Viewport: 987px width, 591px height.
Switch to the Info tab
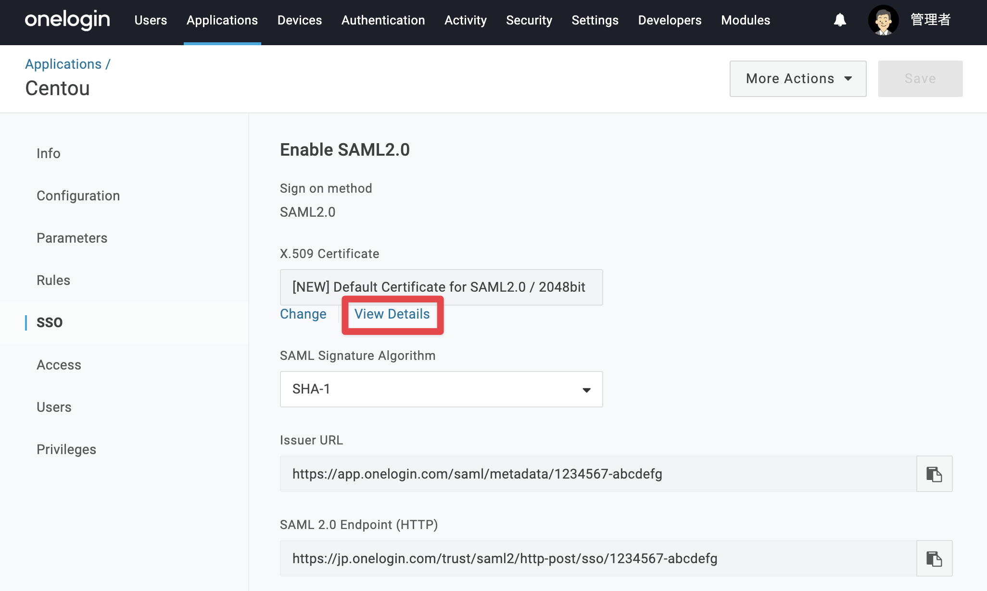49,153
